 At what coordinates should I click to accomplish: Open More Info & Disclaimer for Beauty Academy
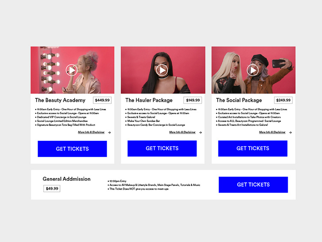tap(91, 132)
